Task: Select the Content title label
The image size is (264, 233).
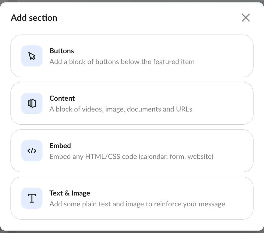Action: pos(62,98)
